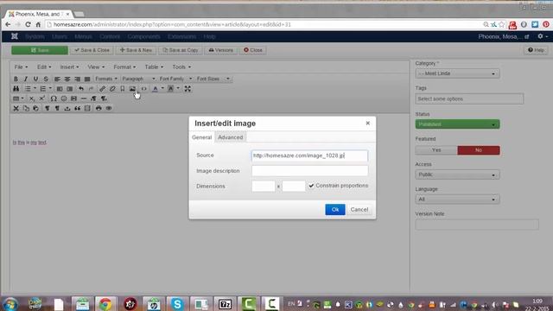The image size is (553, 311).
Task: Open the Language All dropdown
Action: pyautogui.click(x=457, y=200)
